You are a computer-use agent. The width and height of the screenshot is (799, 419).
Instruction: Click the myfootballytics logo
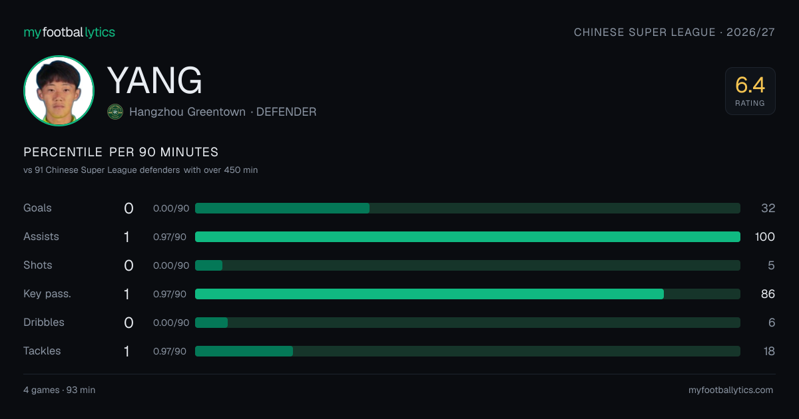(69, 33)
